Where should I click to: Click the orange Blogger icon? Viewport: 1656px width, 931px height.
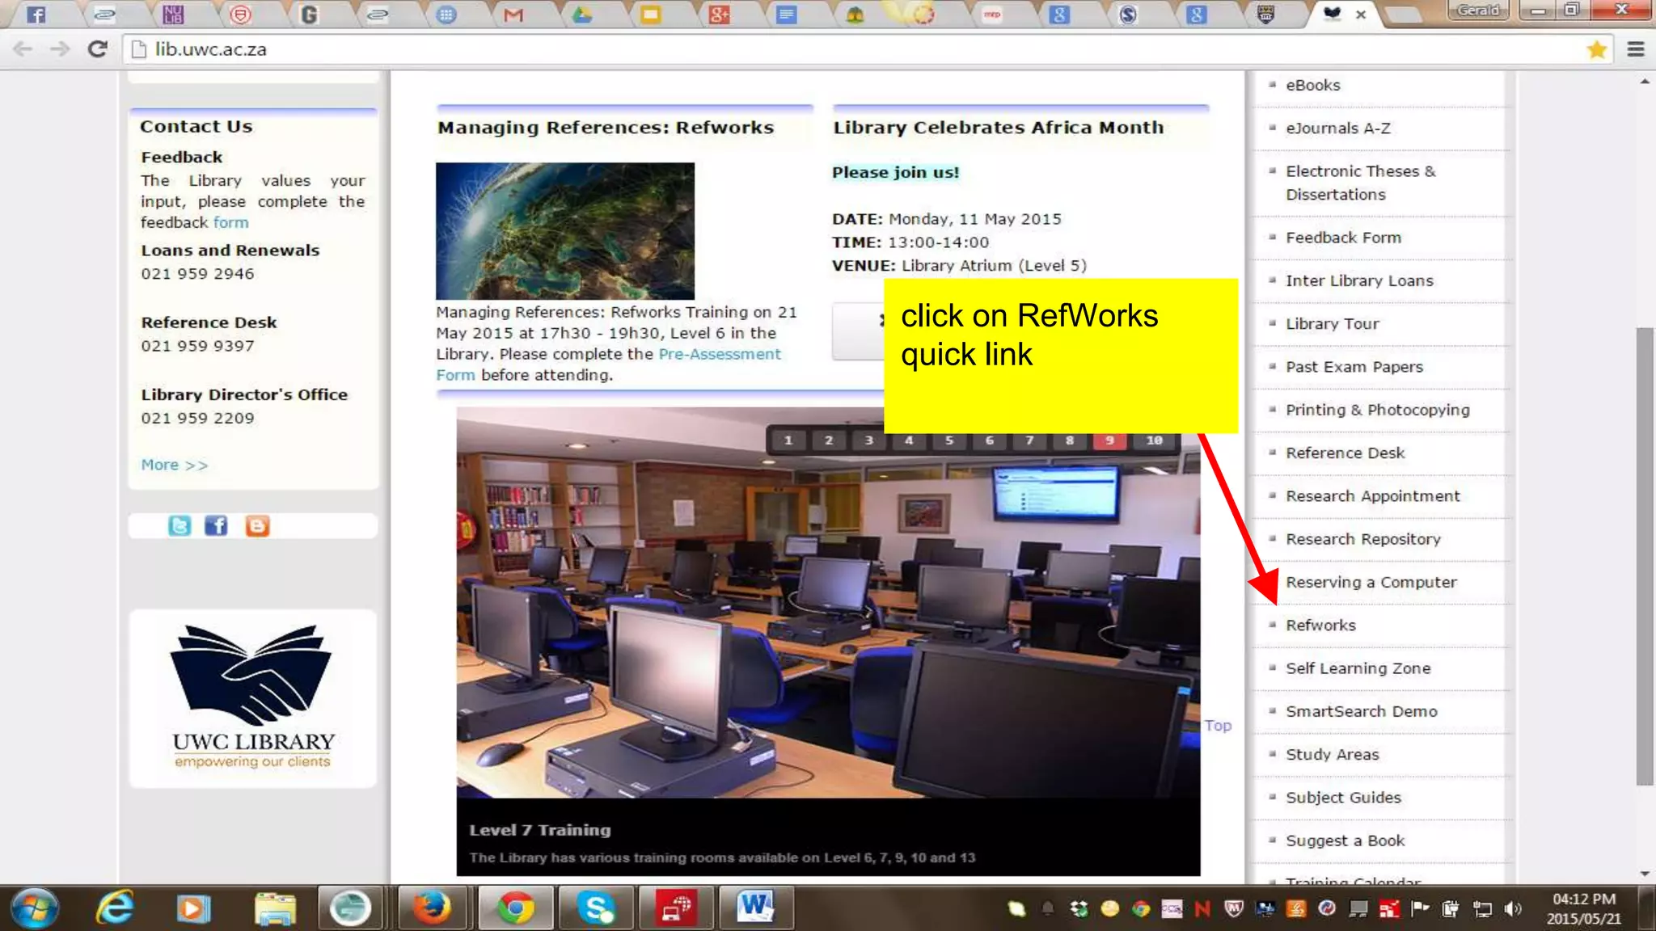coord(257,526)
